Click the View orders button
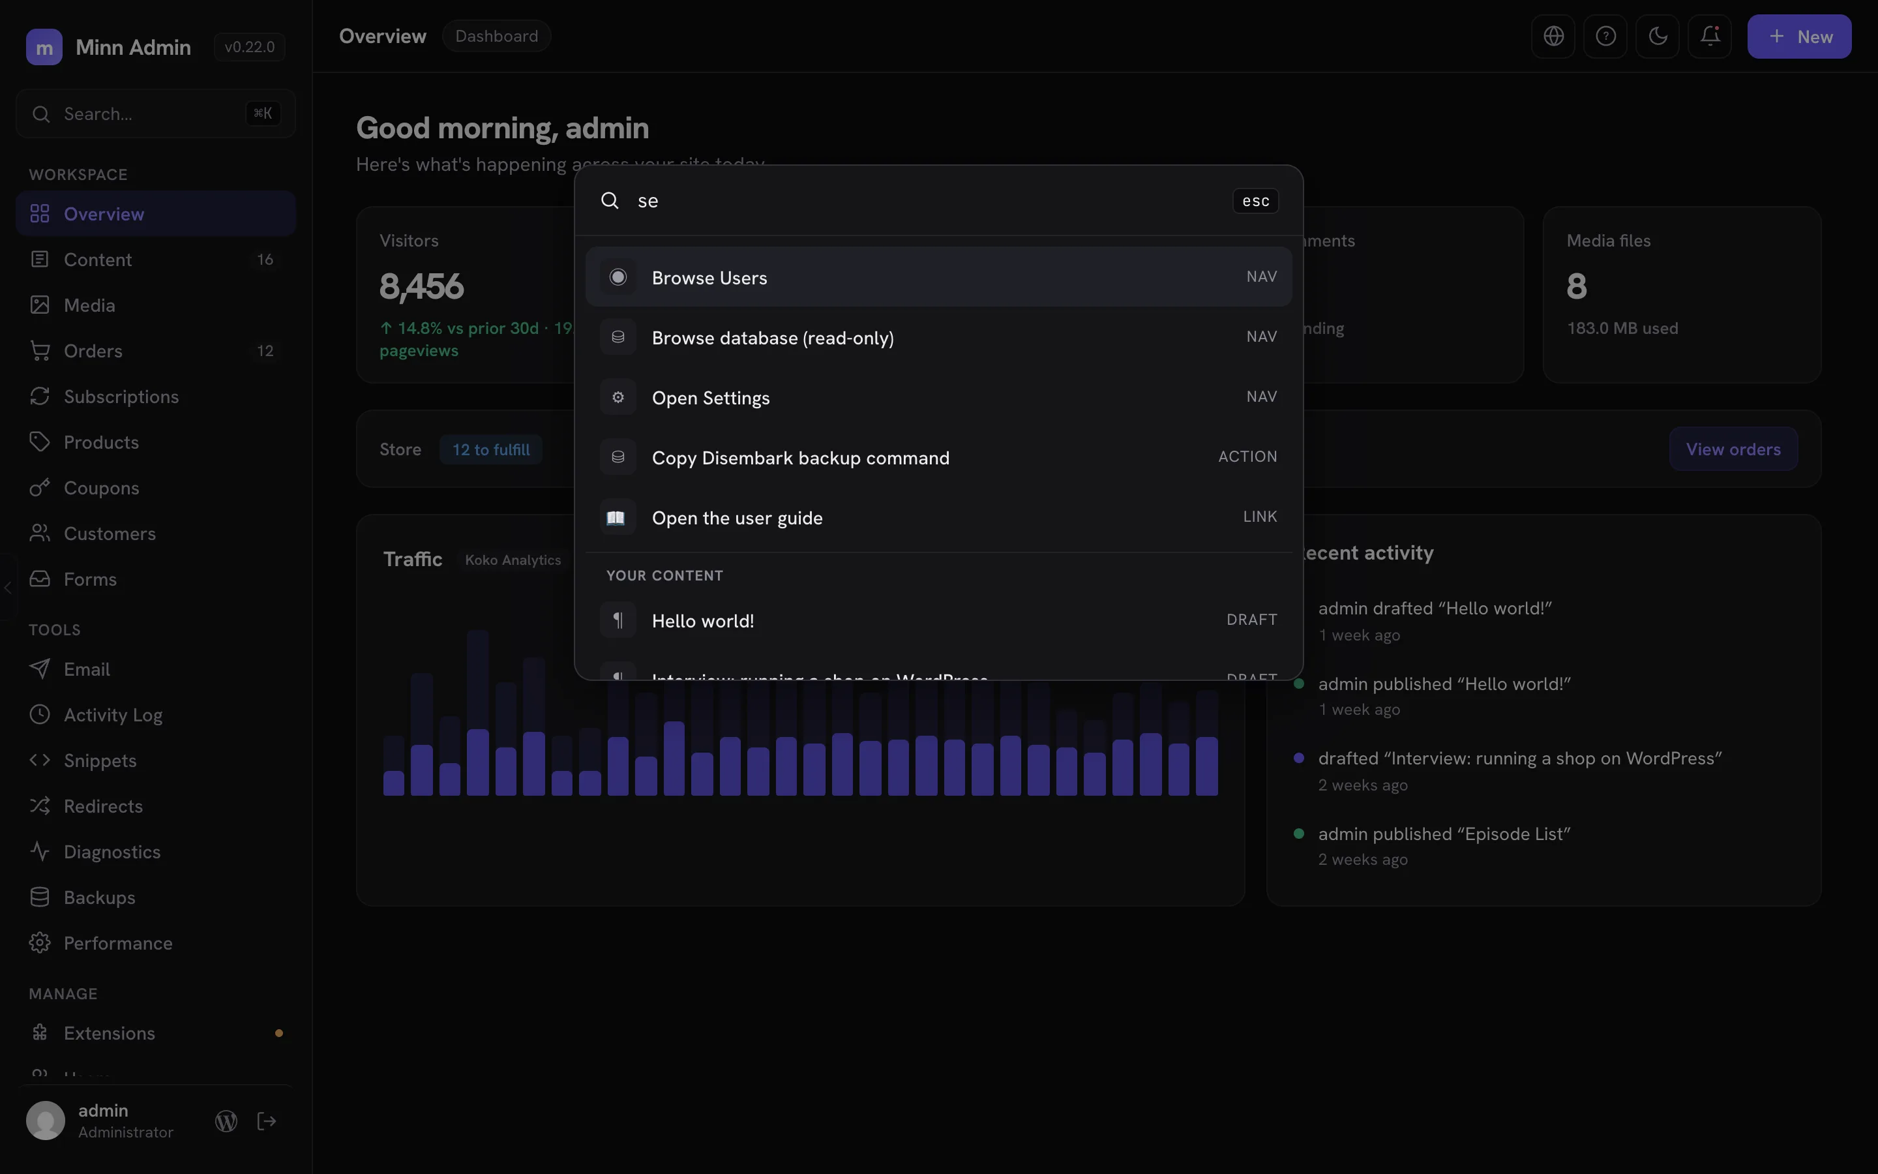 click(1733, 449)
